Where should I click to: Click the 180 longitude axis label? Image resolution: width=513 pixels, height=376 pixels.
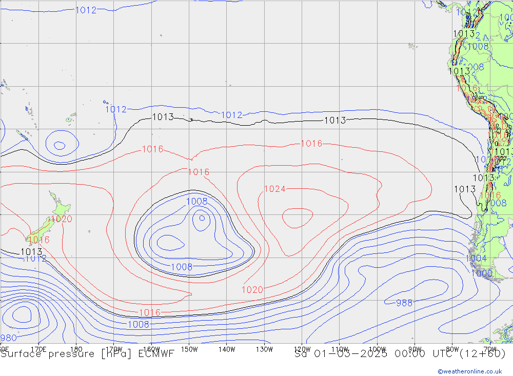click(x=76, y=349)
